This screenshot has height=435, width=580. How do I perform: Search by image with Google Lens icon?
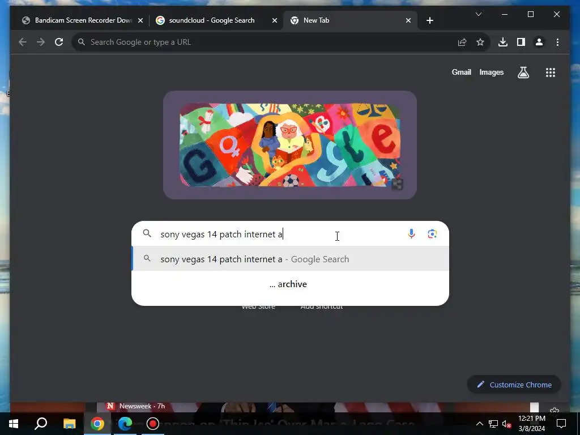tap(432, 234)
